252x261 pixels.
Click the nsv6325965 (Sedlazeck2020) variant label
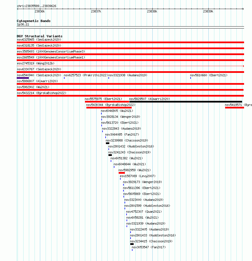click(39, 40)
